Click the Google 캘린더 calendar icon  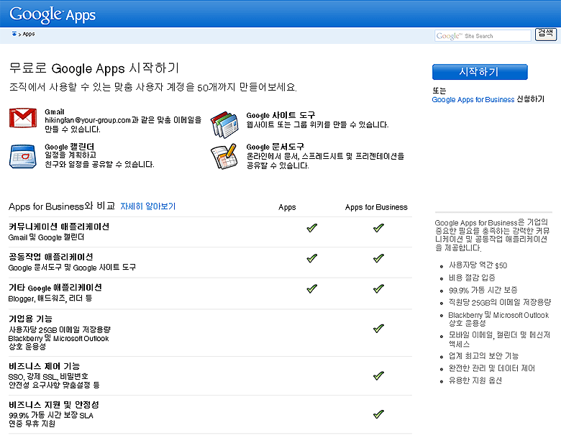[22, 156]
